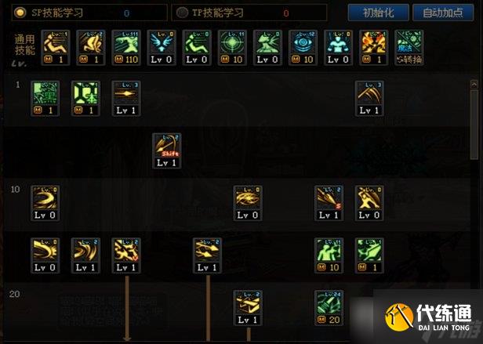
Task: Click the green skill icon showing mastery 20
Action: coord(329,308)
